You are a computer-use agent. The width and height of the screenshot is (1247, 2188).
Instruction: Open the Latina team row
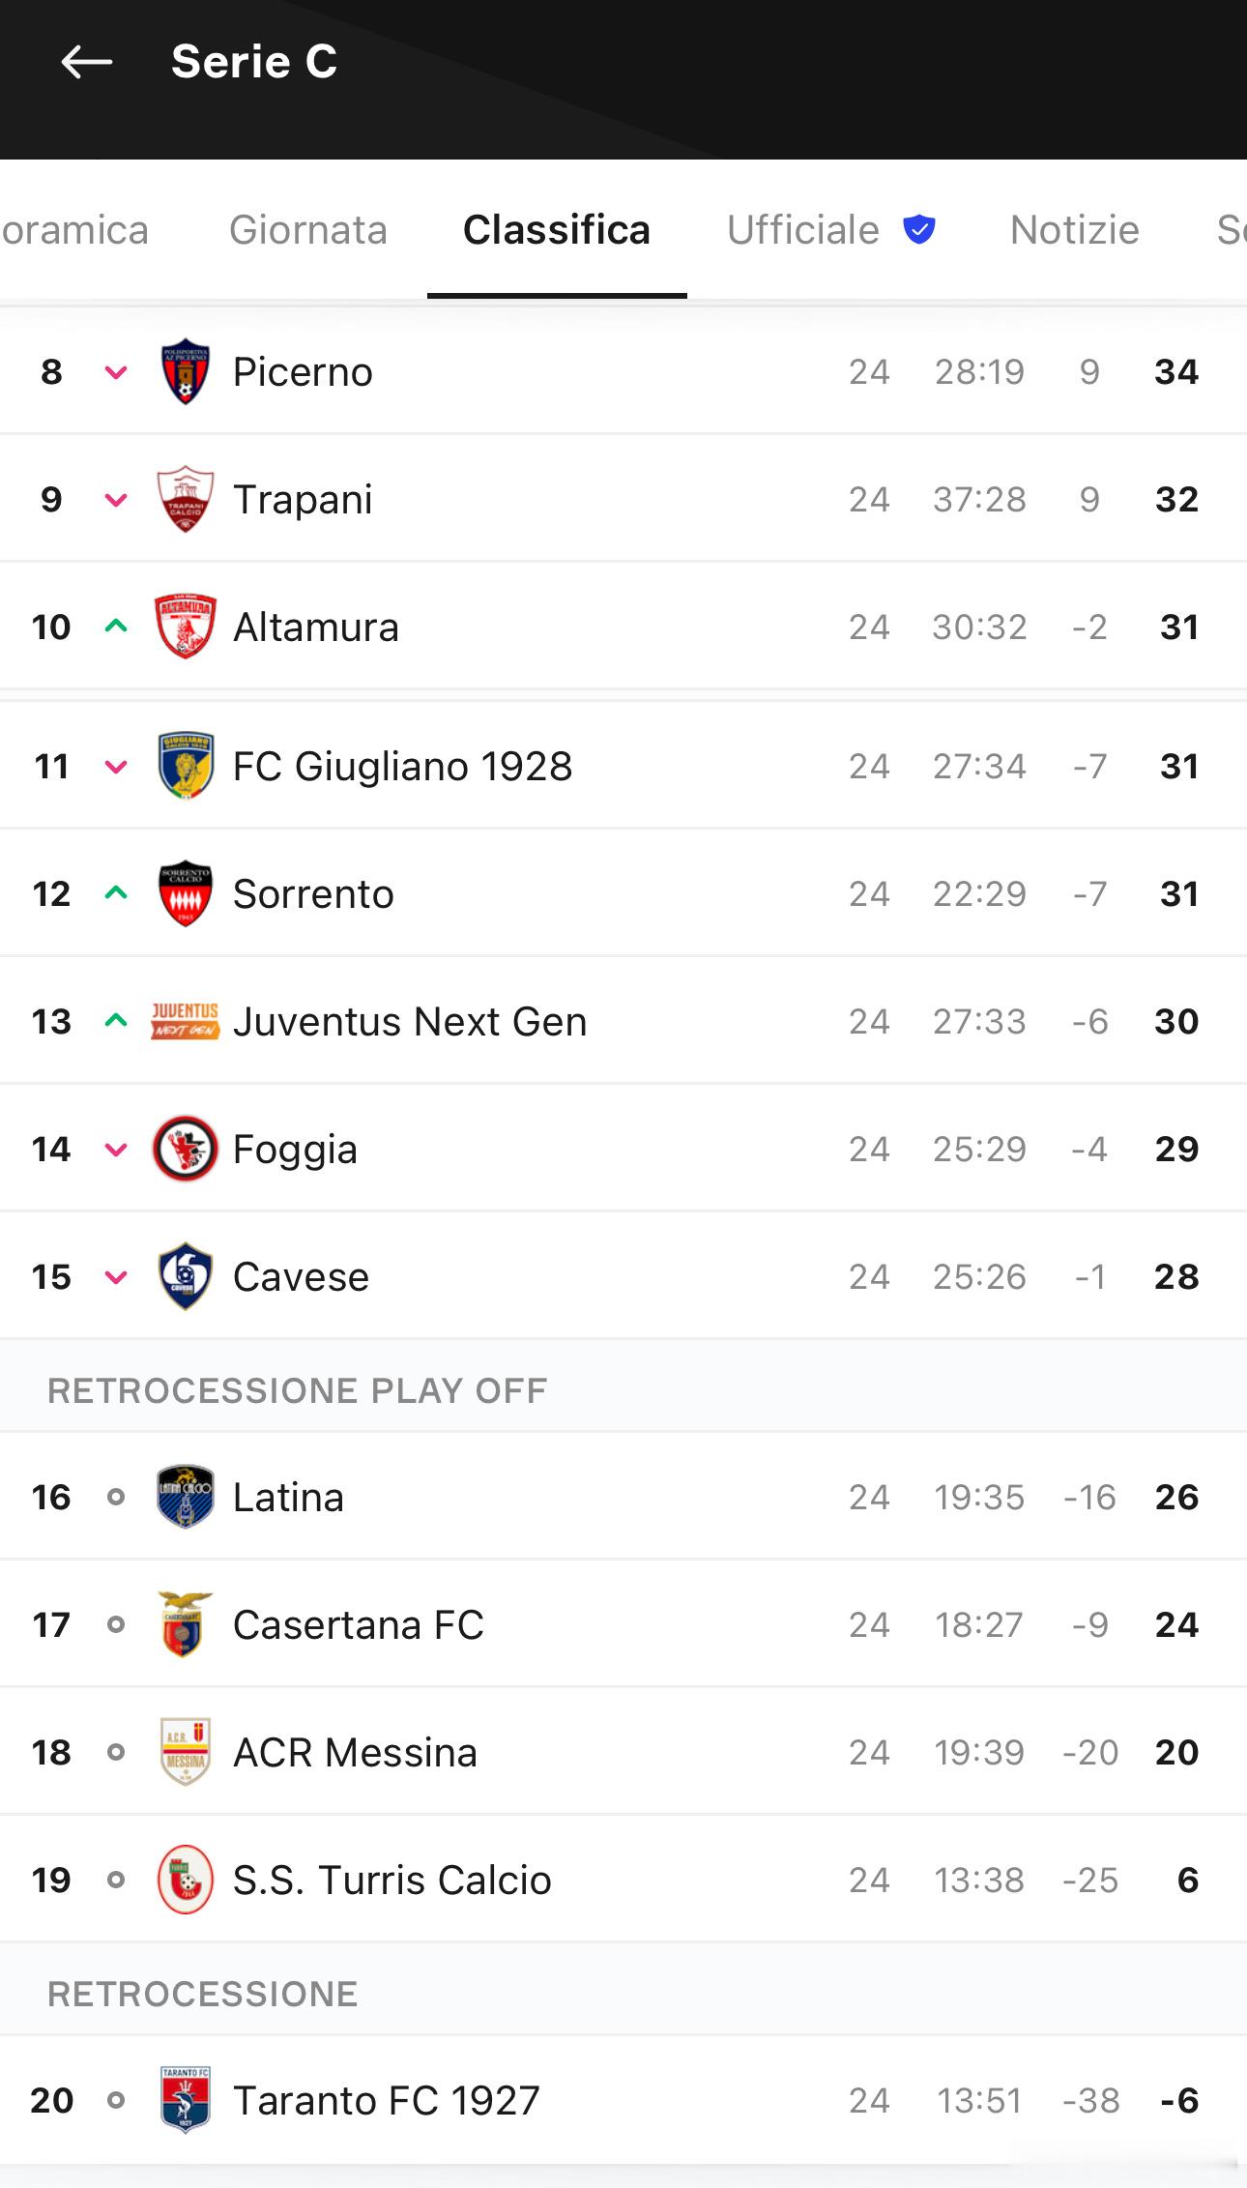[x=623, y=1497]
